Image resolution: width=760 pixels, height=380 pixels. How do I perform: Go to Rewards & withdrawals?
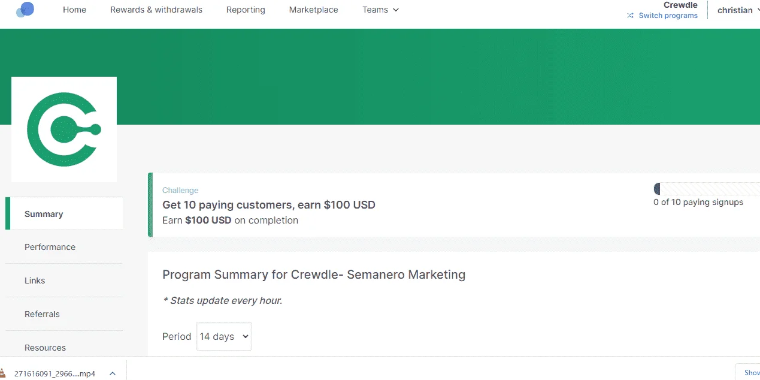[x=156, y=10]
